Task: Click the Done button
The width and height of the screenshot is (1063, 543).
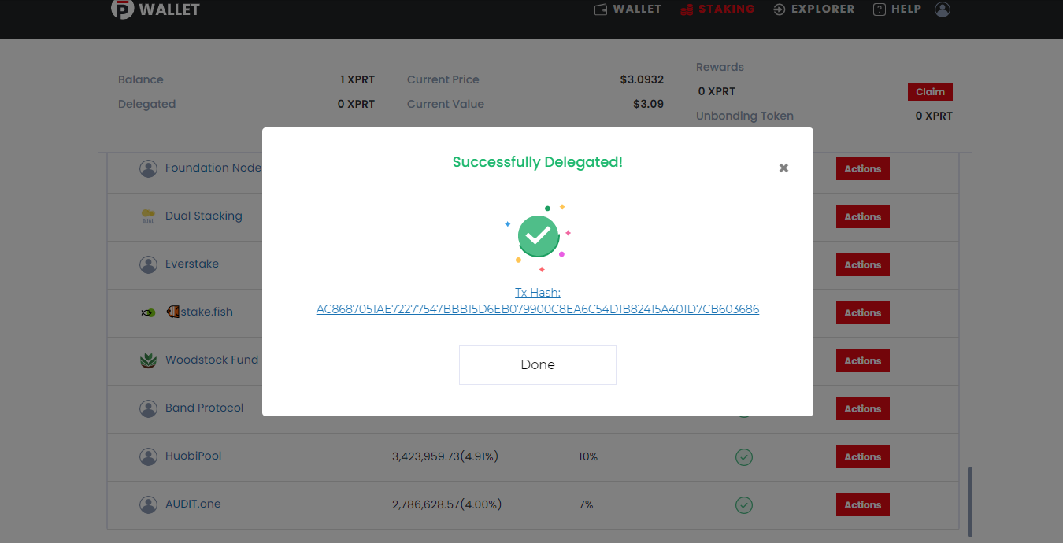Action: pos(538,365)
